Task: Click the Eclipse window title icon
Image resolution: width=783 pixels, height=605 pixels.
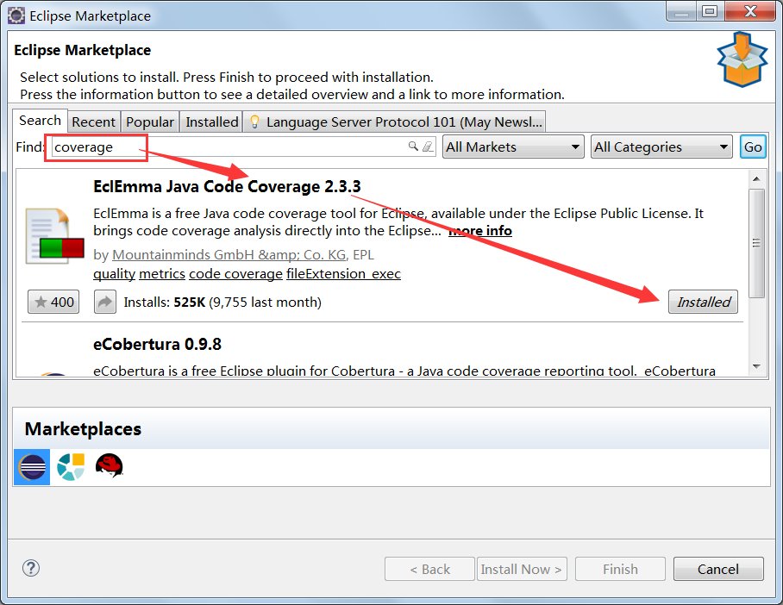Action: click(x=16, y=16)
